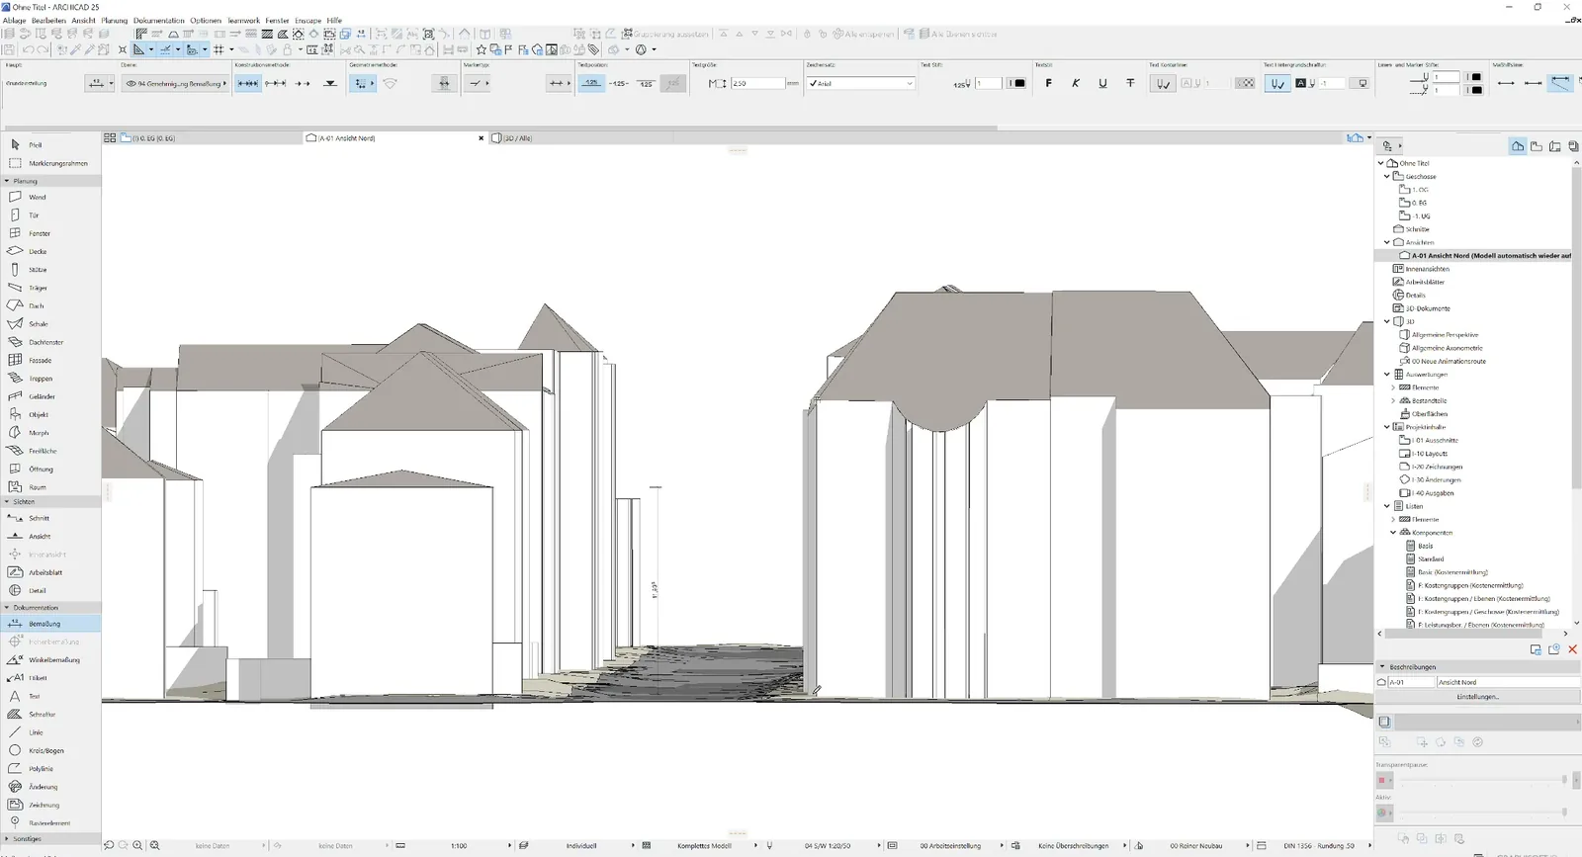
Task: Choose text position centered in the line
Action: point(619,83)
